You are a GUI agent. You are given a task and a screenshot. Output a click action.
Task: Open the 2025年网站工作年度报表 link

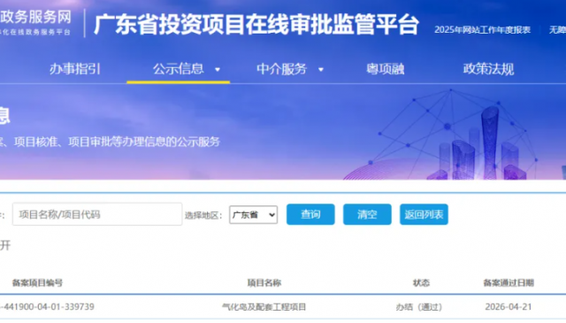tap(482, 29)
